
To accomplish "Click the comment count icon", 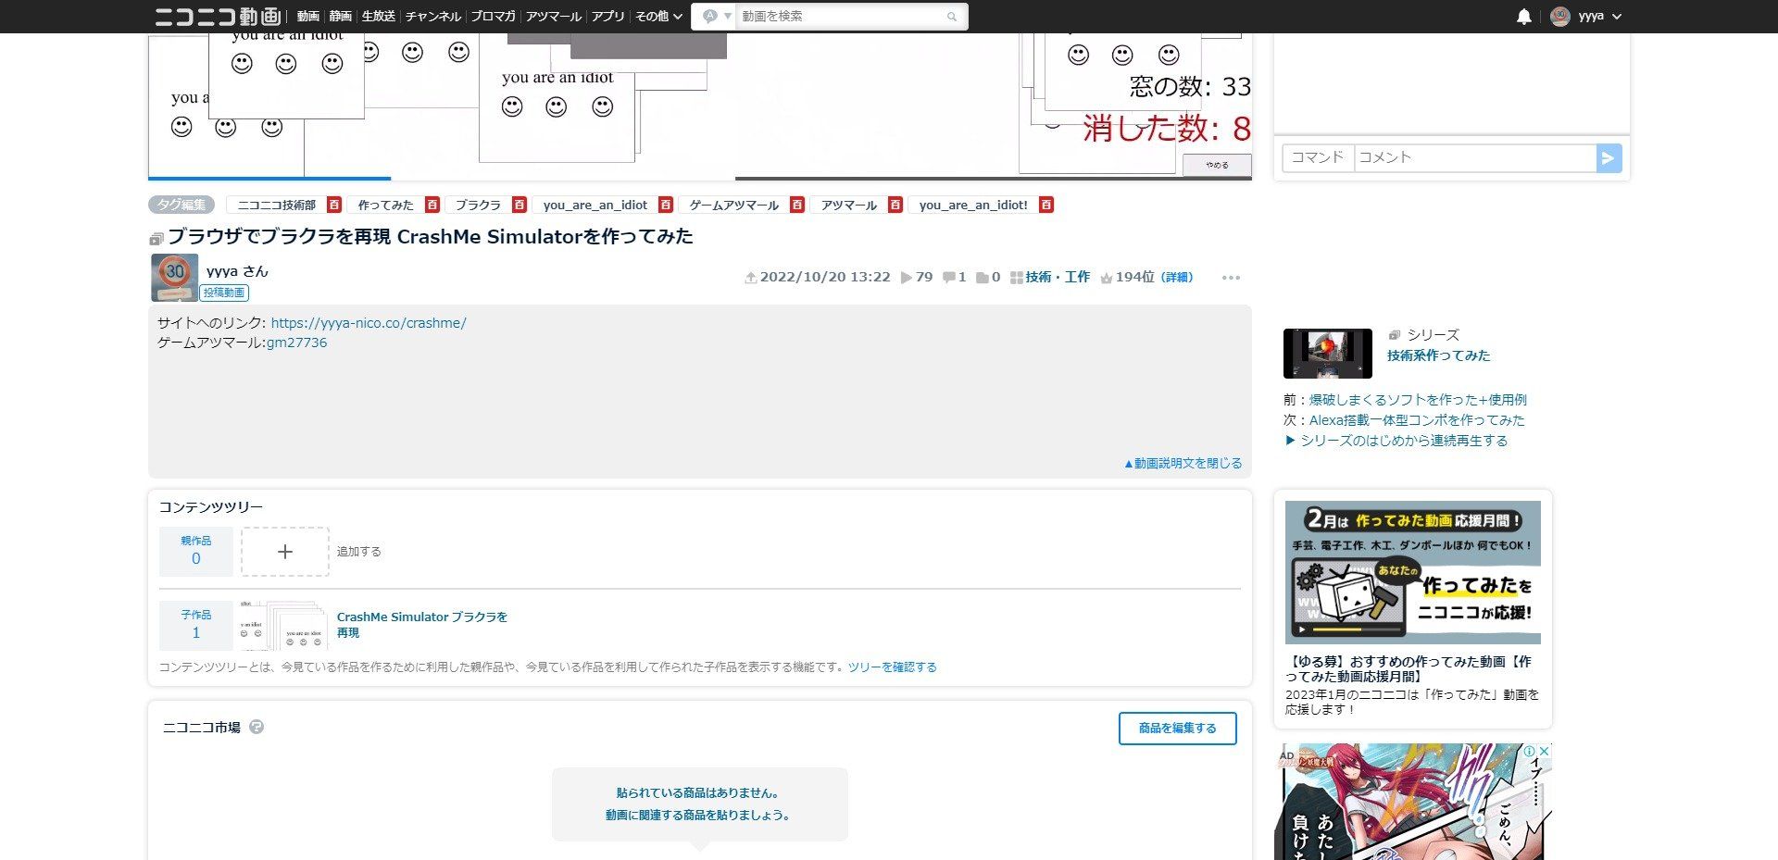I will coord(948,278).
